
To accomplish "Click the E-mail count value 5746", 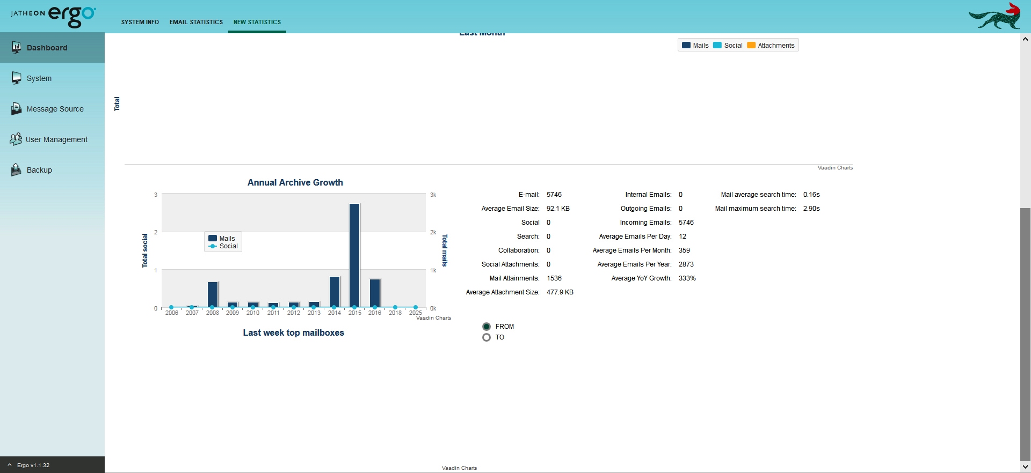I will (x=554, y=195).
